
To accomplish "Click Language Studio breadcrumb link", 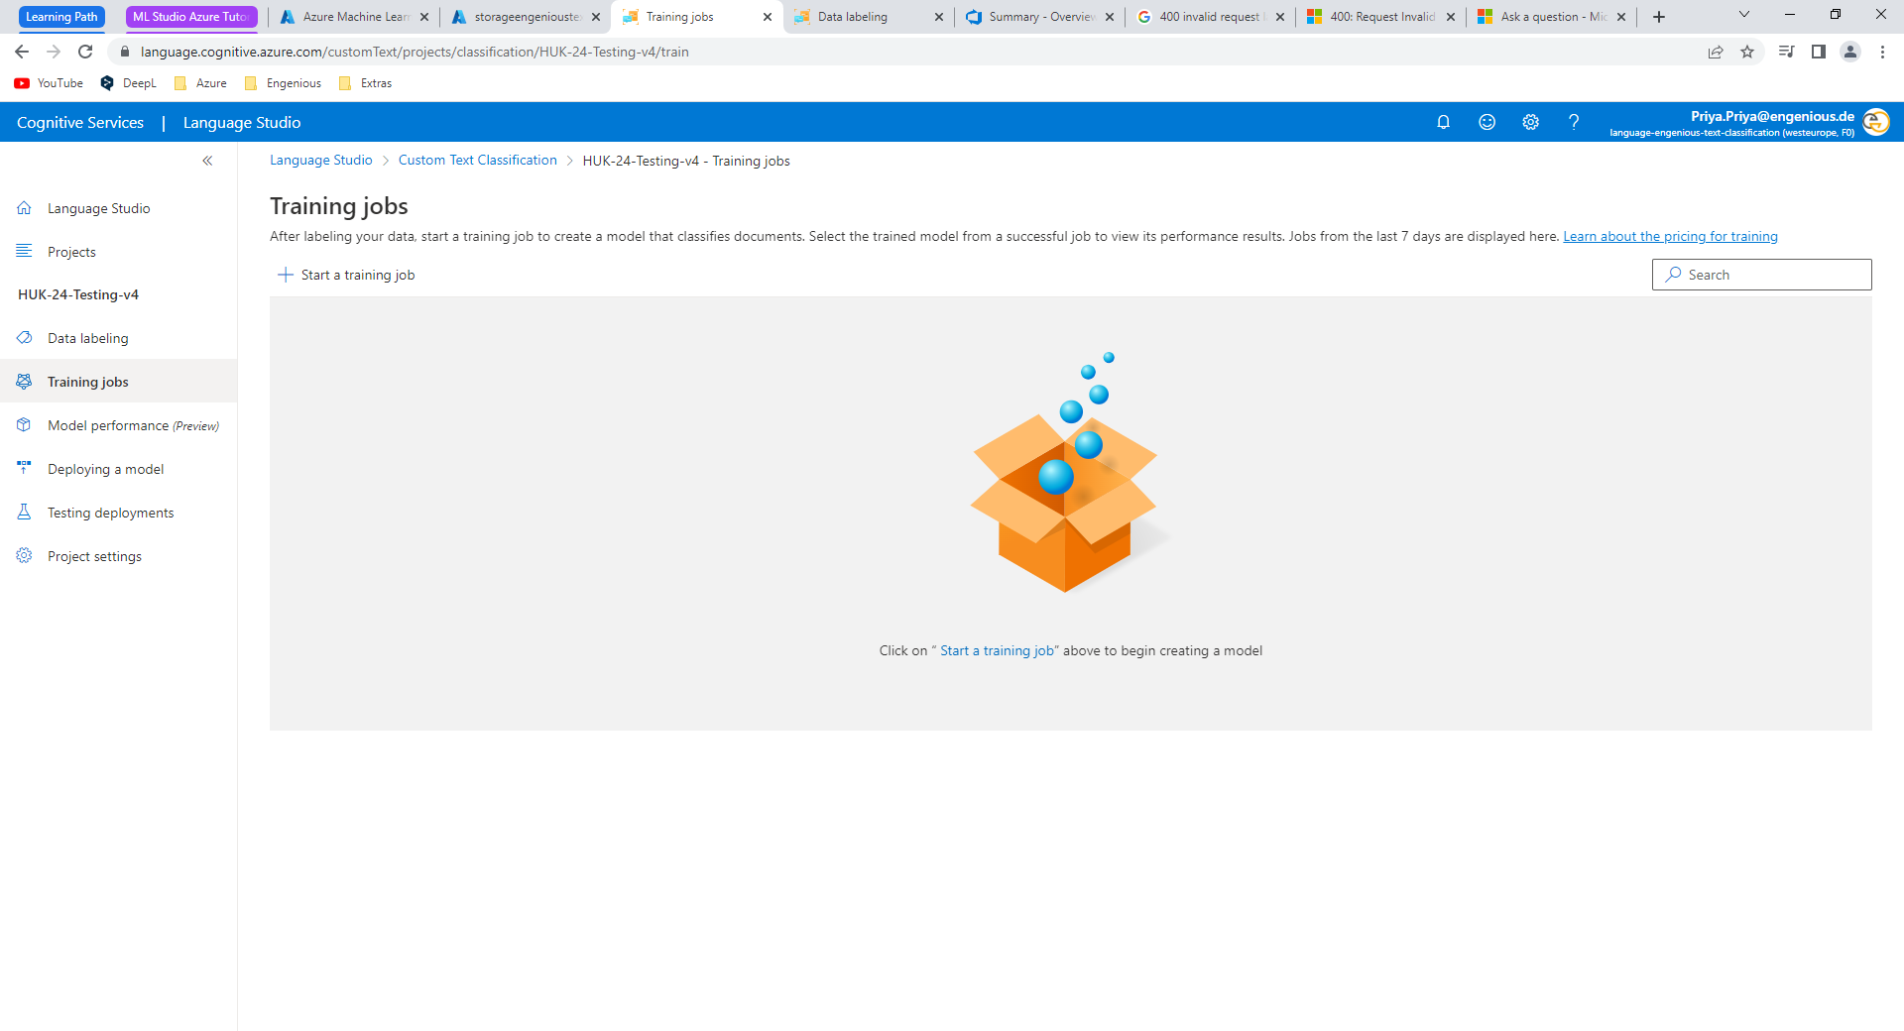I will point(321,160).
